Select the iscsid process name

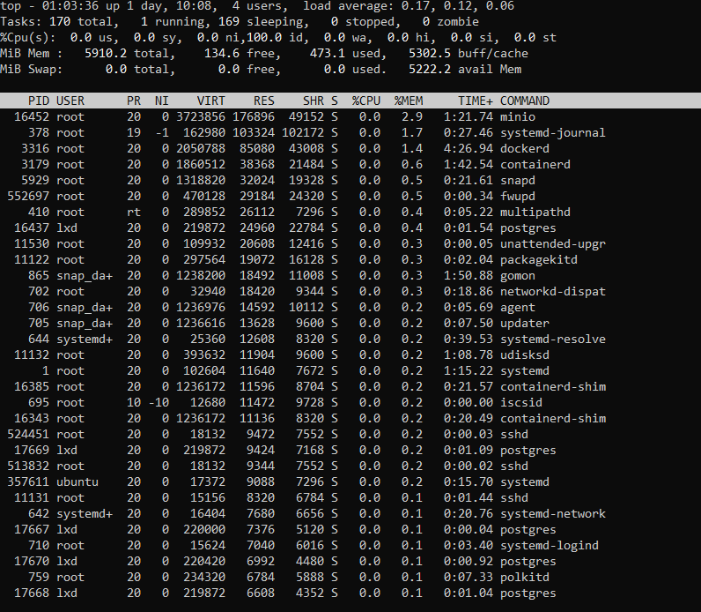pos(521,402)
